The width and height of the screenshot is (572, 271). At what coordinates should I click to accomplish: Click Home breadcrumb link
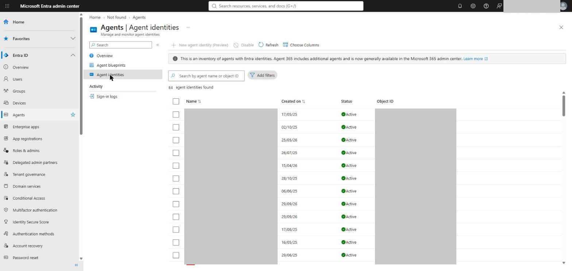pos(95,17)
